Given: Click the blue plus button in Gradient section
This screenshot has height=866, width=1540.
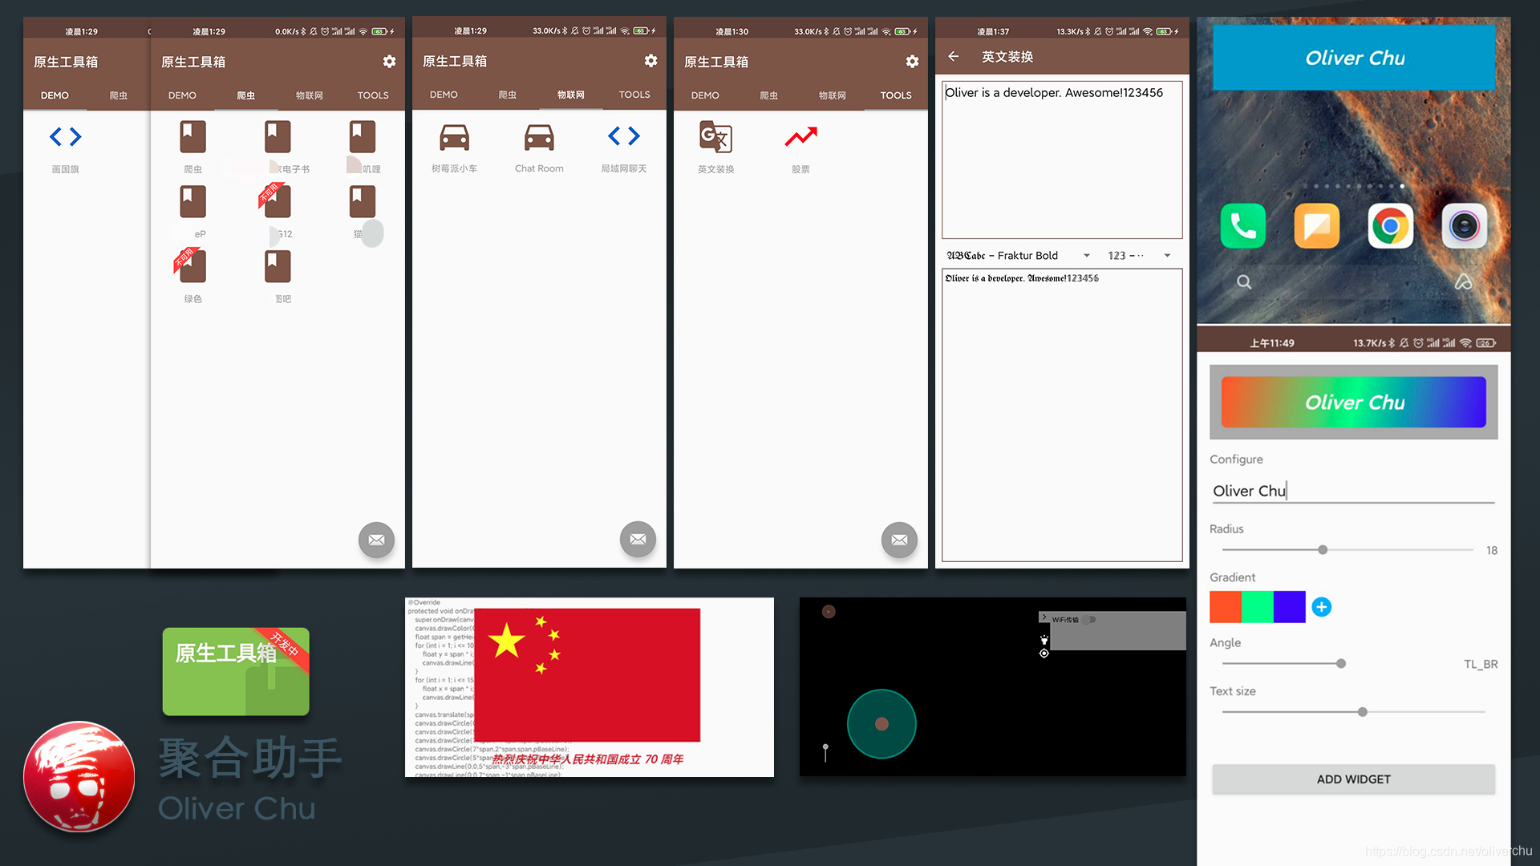Looking at the screenshot, I should click(x=1321, y=607).
